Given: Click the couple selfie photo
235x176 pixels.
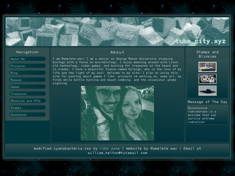Looking at the screenshot, I should coord(117,113).
